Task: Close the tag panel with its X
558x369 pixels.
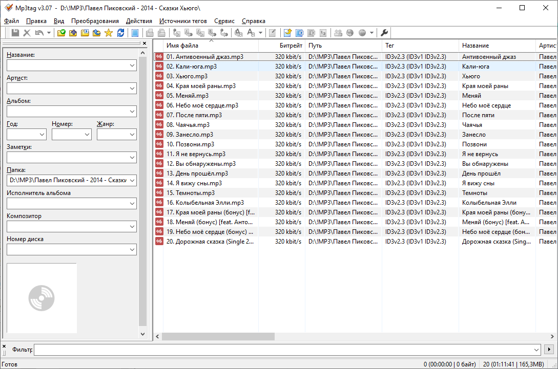Action: tap(144, 44)
